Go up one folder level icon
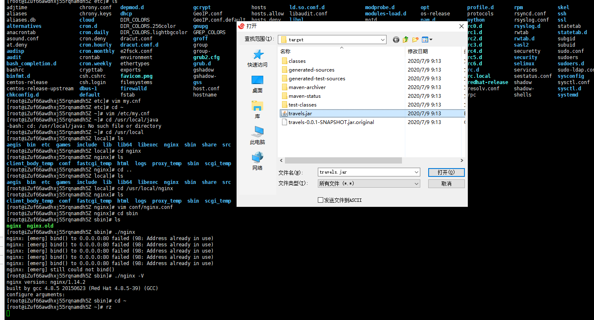 [405, 40]
